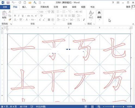Toggle Center alignment button
135x108 pixels.
[x=62, y=16]
